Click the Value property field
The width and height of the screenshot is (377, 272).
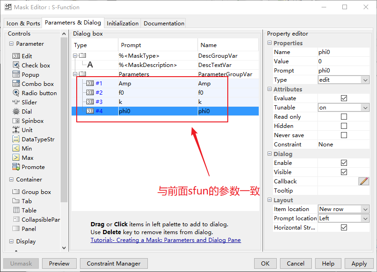344,61
